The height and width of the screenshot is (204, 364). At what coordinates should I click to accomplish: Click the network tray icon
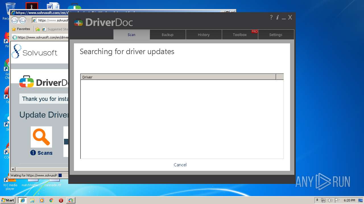tap(323, 200)
